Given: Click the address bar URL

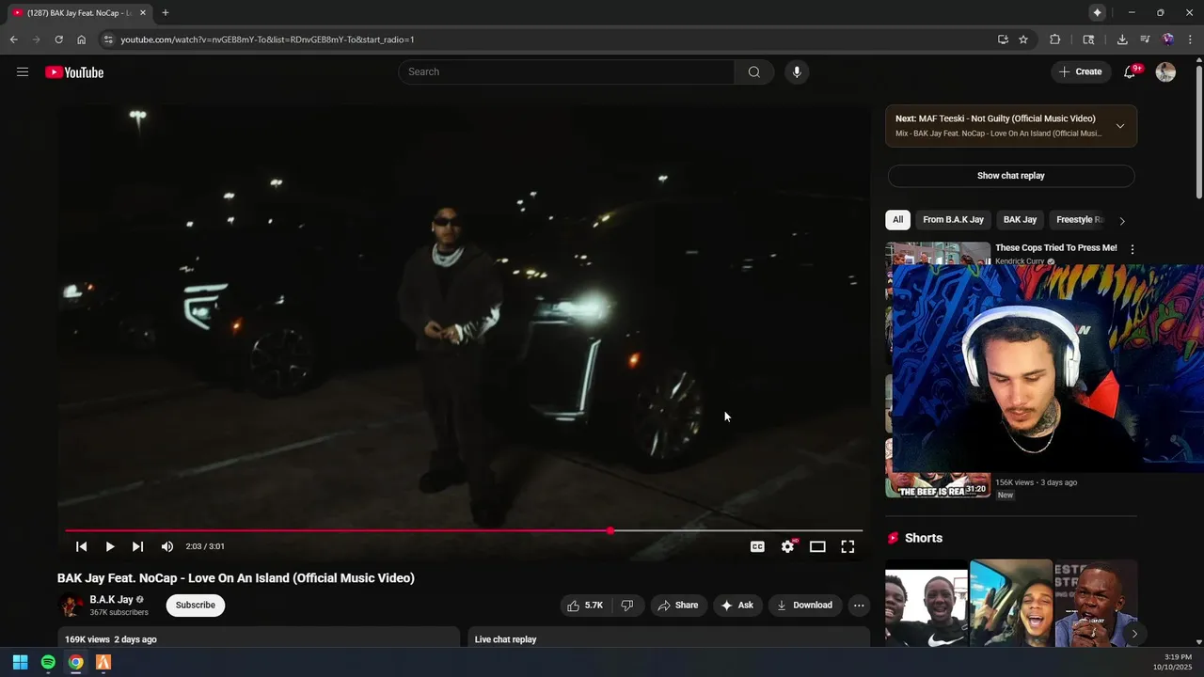Looking at the screenshot, I should coord(267,39).
